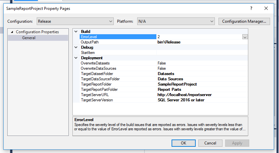Viewport: 279px width, 153px height.
Task: Open the Platform dropdown showing N/A
Action: coord(176,21)
